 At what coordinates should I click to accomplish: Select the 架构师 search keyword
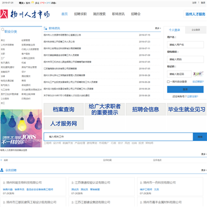coord(149,143)
